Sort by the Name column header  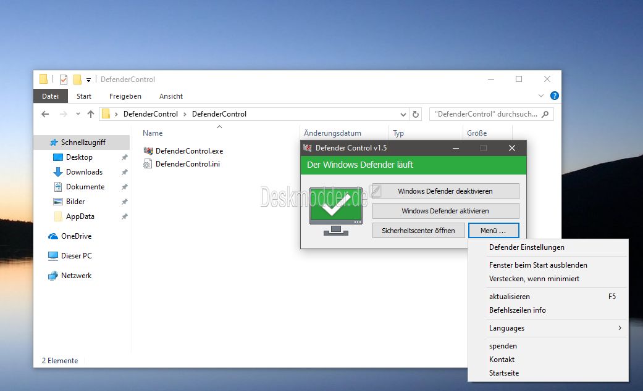pyautogui.click(x=153, y=133)
